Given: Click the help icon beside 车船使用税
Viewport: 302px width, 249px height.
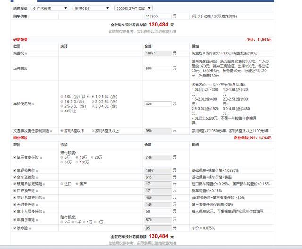Looking at the screenshot, I should tap(33, 104).
